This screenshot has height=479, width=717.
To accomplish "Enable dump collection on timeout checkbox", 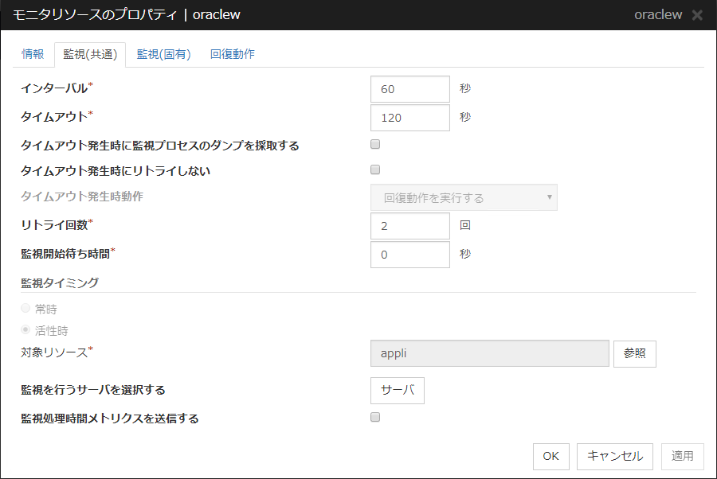I will coord(374,144).
